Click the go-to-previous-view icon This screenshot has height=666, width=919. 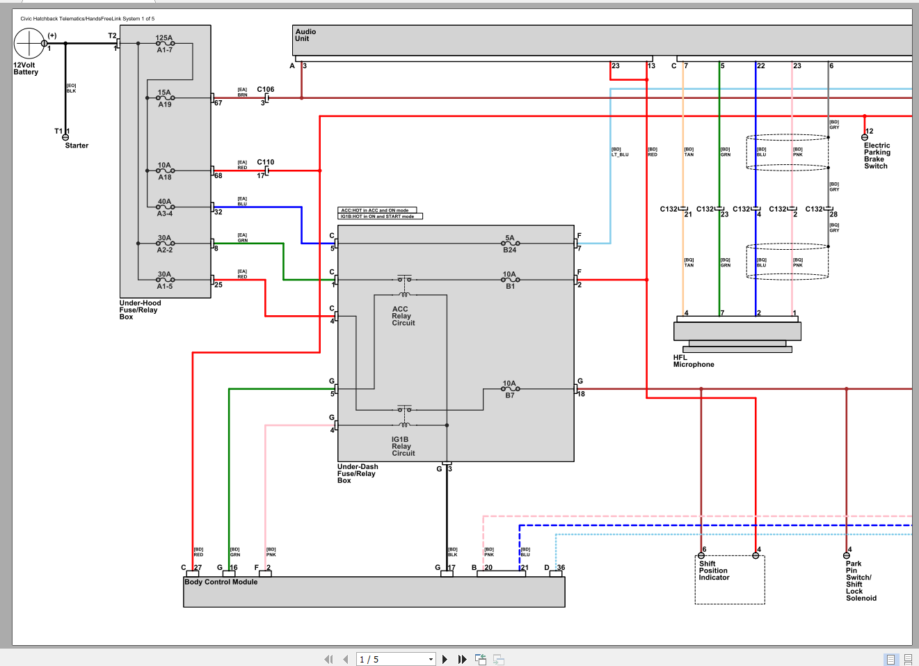(481, 659)
